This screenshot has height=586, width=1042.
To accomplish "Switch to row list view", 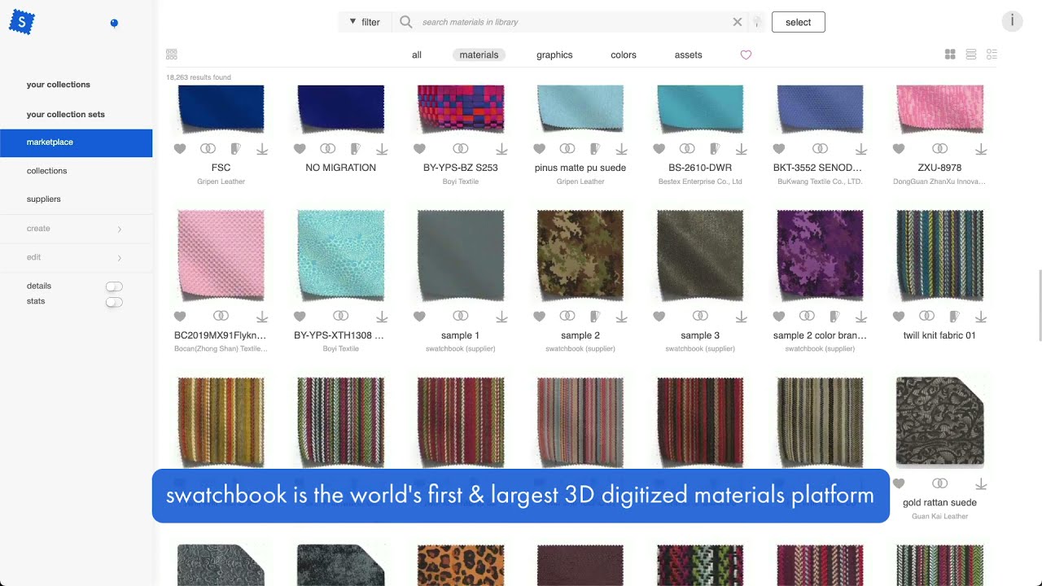I will click(x=971, y=55).
